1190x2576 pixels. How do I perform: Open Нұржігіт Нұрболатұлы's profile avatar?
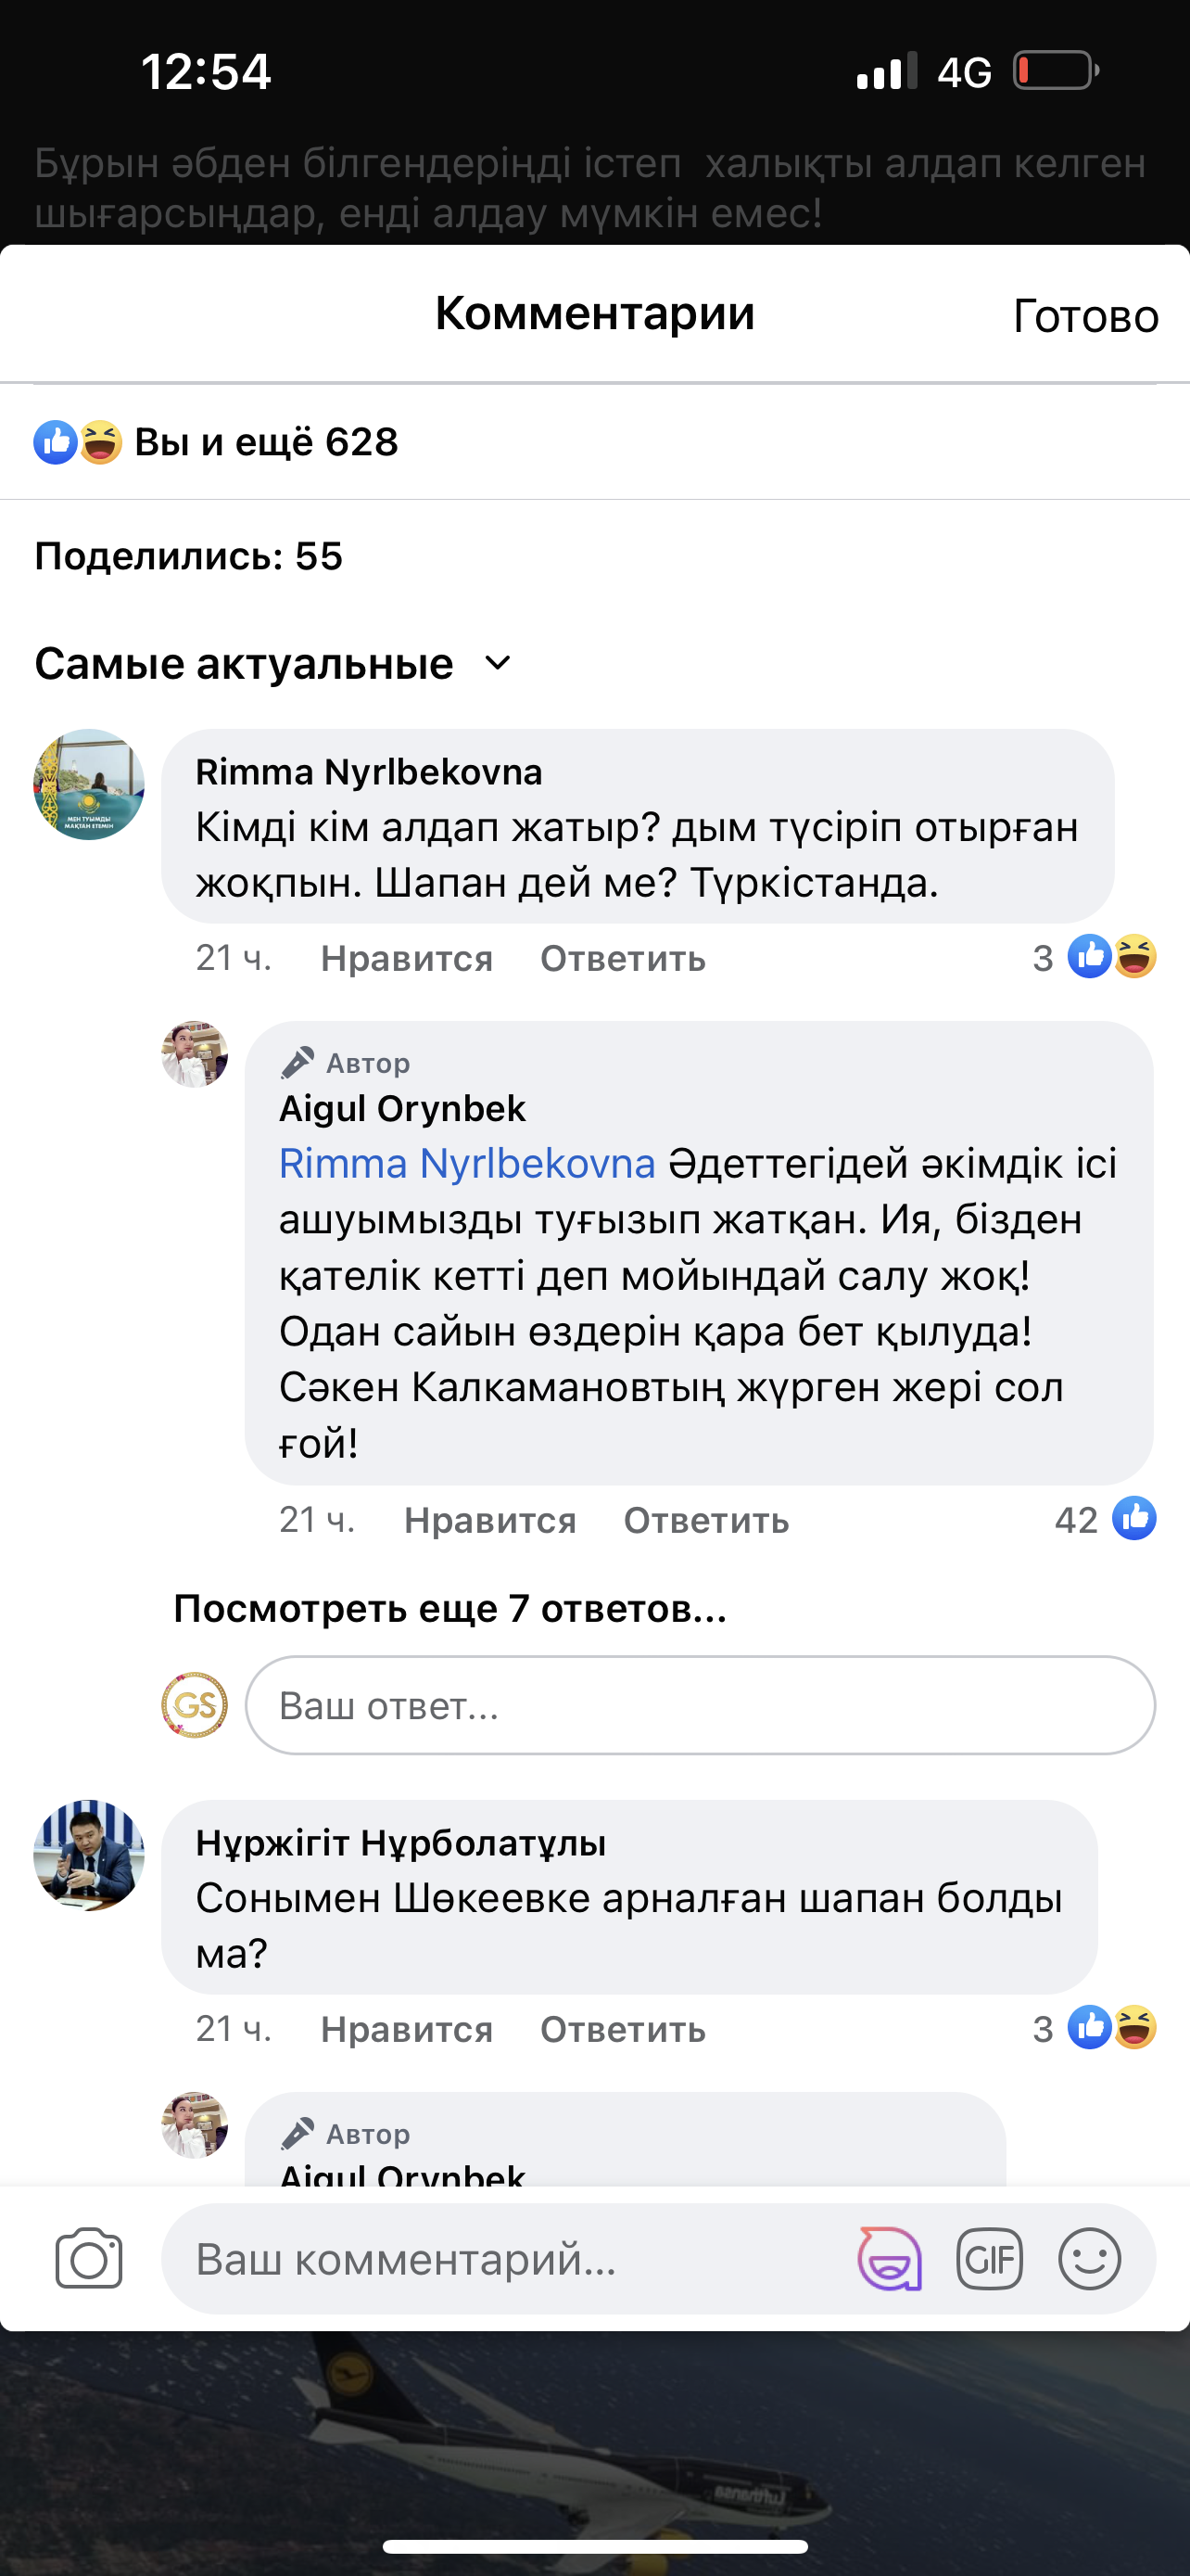pyautogui.click(x=89, y=1855)
